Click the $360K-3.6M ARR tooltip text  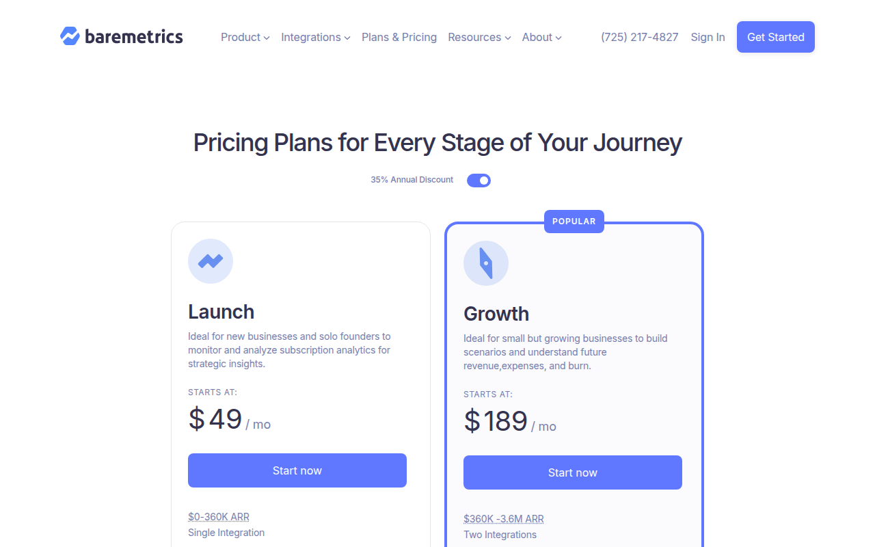[504, 519]
